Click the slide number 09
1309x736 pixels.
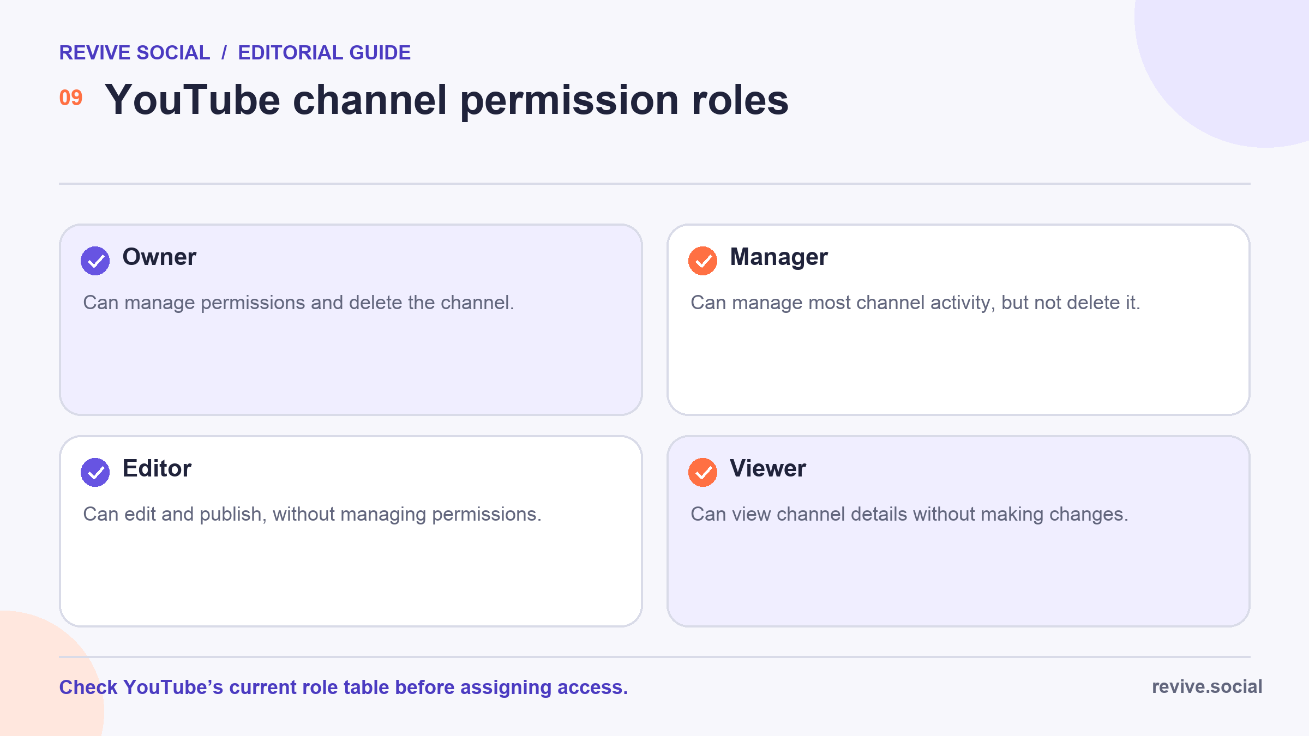[x=71, y=98]
